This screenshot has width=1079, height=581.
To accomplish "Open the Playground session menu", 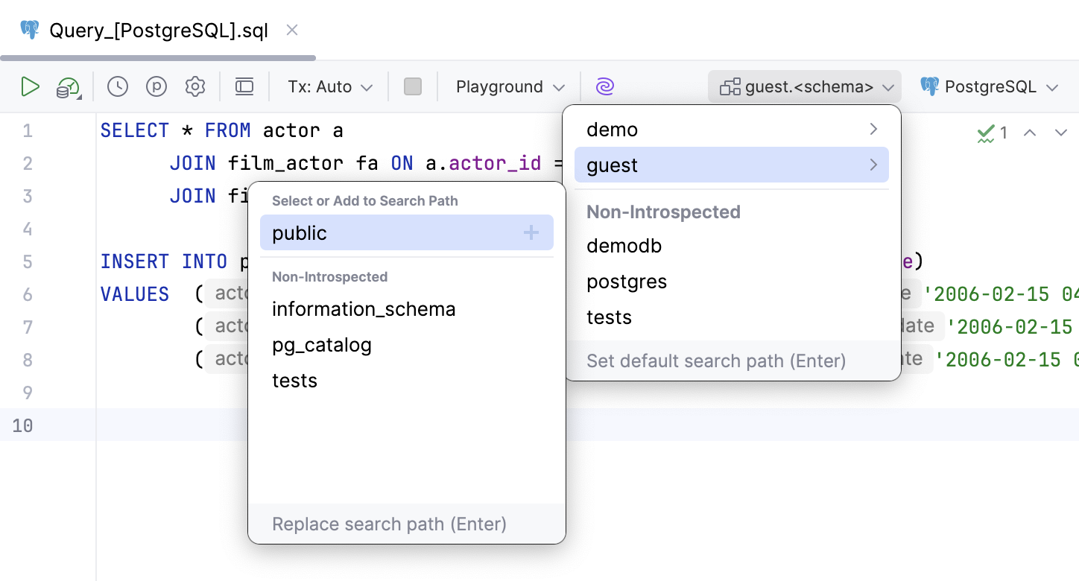I will 509,86.
